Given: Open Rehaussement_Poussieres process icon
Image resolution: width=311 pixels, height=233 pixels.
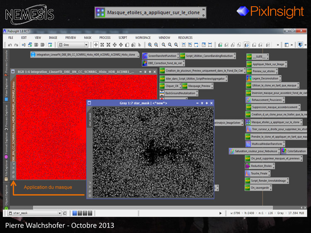Looking at the screenshot, I should (265, 100).
